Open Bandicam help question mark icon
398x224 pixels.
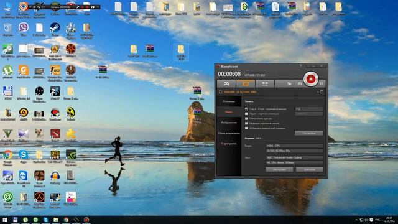click(x=300, y=66)
